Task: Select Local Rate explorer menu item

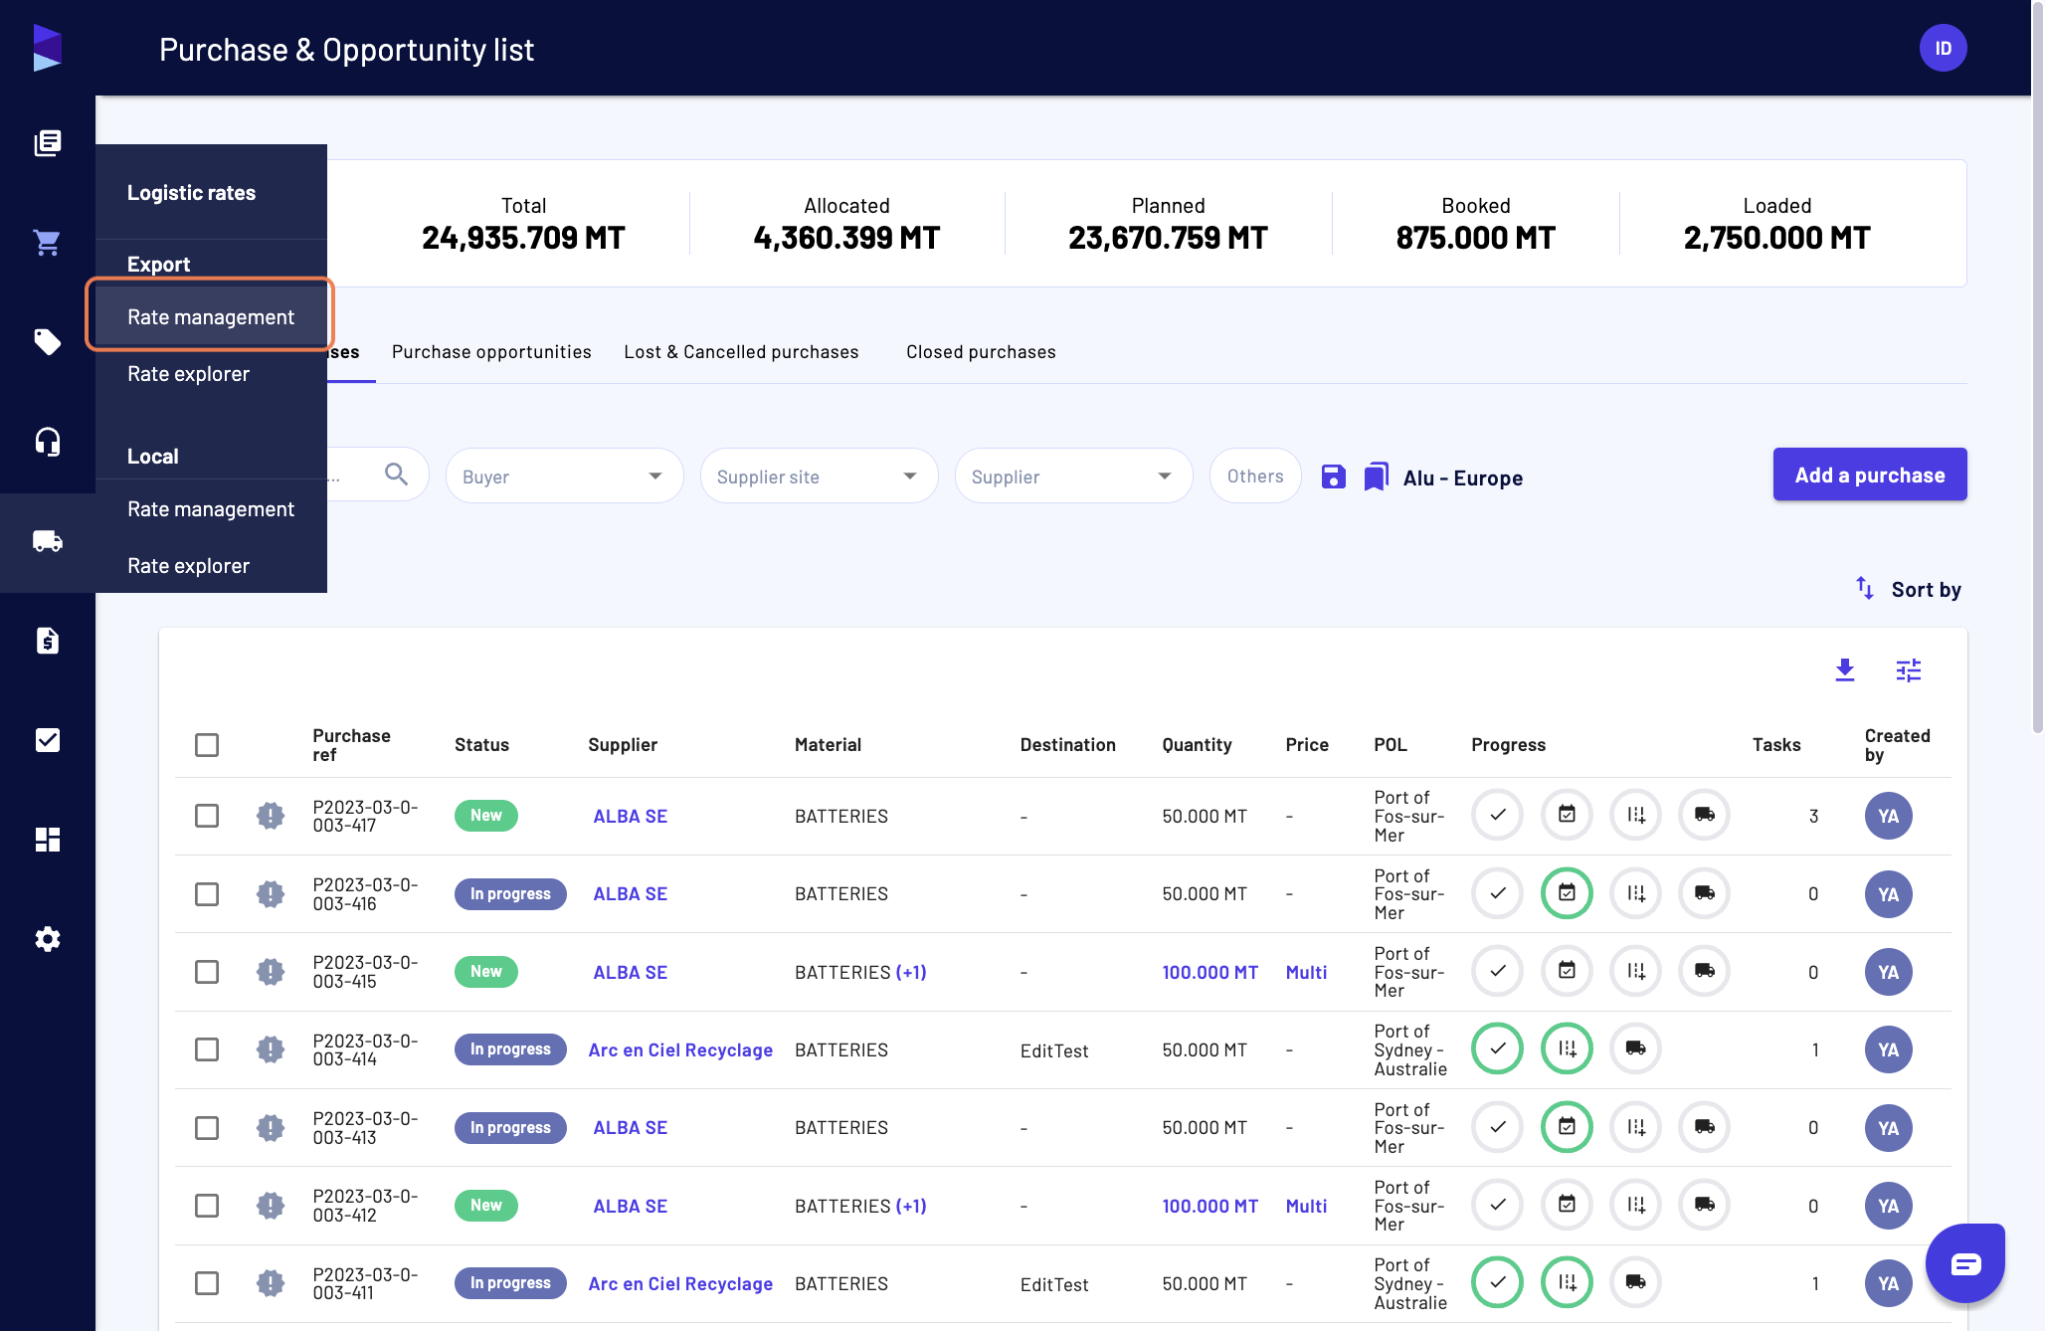Action: [211, 566]
